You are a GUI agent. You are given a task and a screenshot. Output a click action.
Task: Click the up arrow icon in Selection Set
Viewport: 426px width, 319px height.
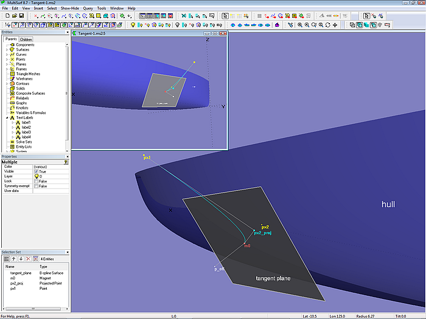pyautogui.click(x=13, y=259)
